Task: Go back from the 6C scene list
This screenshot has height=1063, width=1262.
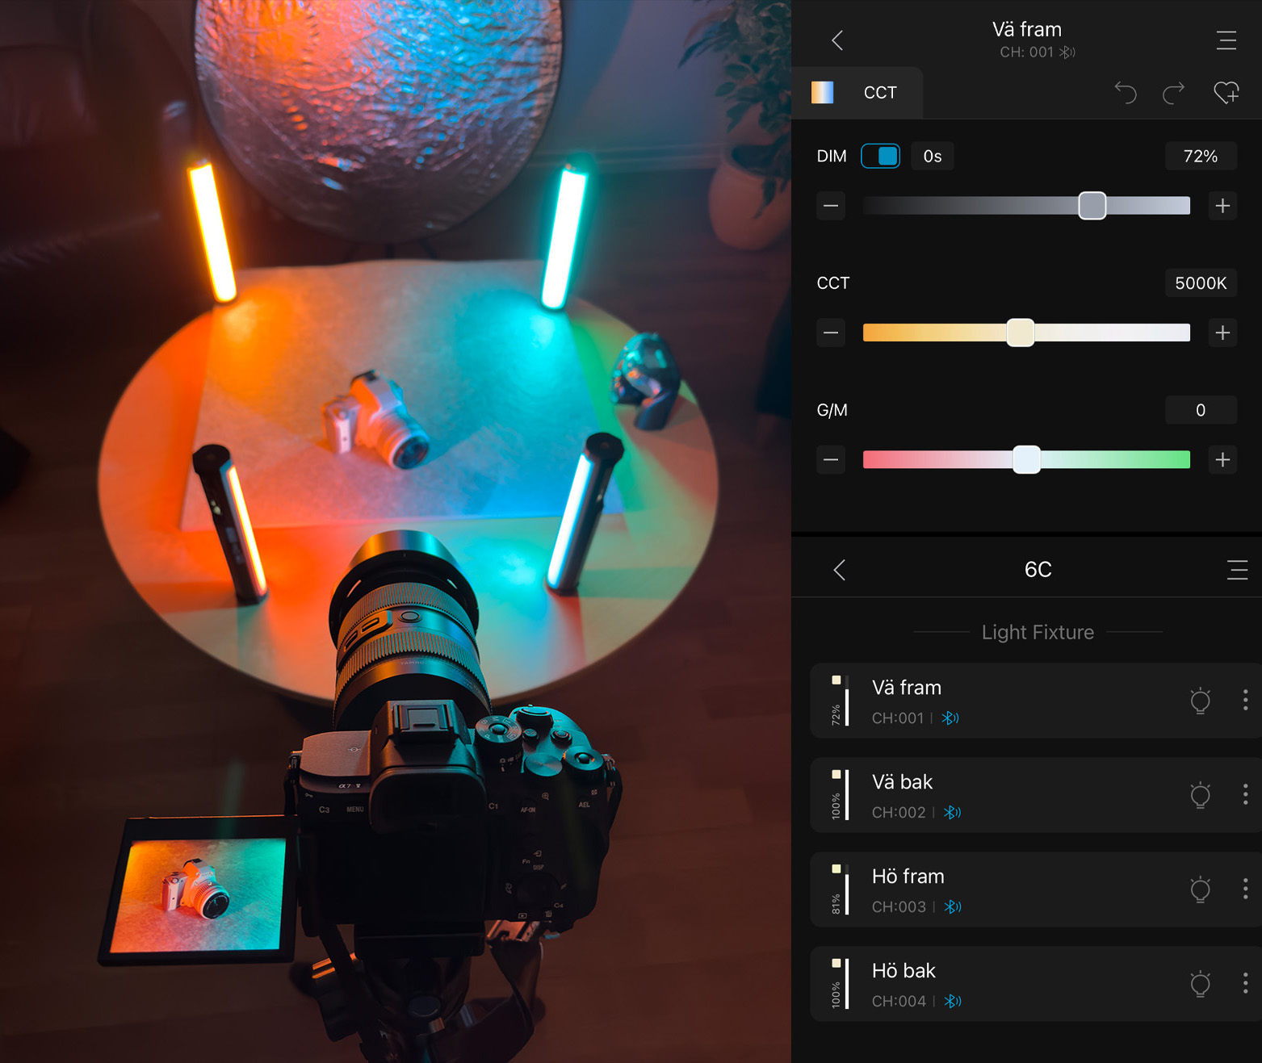Action: pyautogui.click(x=840, y=570)
